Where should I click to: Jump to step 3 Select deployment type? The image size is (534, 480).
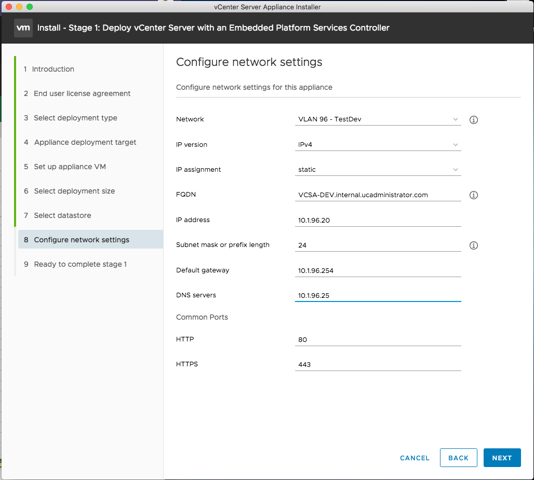click(75, 118)
